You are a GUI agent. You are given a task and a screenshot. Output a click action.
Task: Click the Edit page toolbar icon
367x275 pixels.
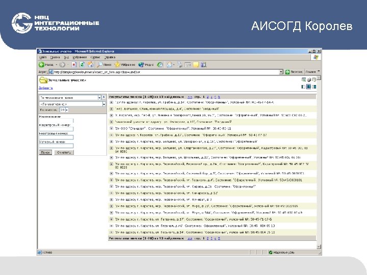[188, 65]
